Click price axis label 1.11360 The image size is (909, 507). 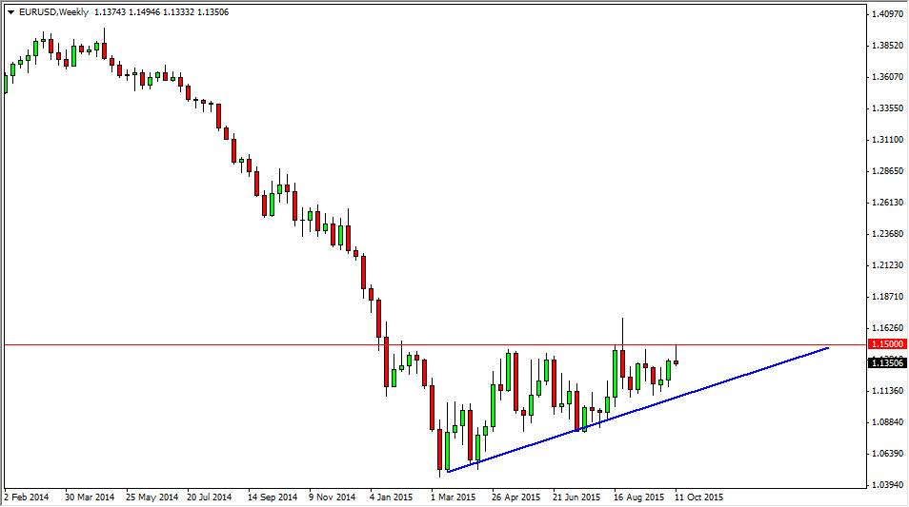coord(887,391)
